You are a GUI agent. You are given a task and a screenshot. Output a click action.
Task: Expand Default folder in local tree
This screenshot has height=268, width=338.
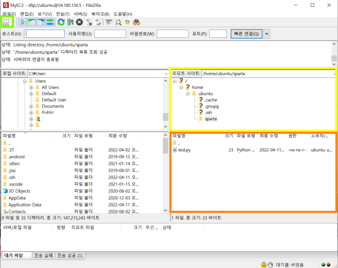click(31, 94)
